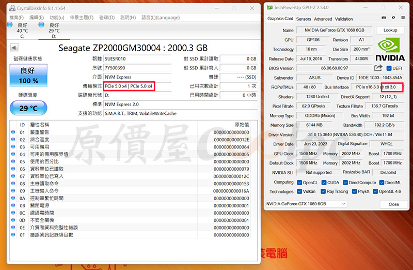
Task: Click the 29 °C temperature button
Action: point(28,108)
